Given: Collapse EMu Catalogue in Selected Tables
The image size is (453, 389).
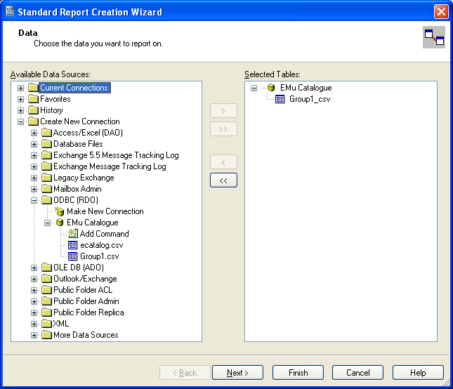Looking at the screenshot, I should point(254,88).
